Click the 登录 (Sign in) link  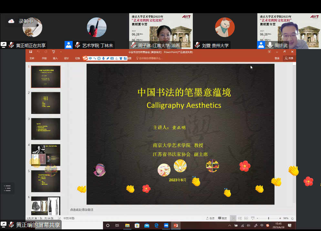(x=277, y=58)
